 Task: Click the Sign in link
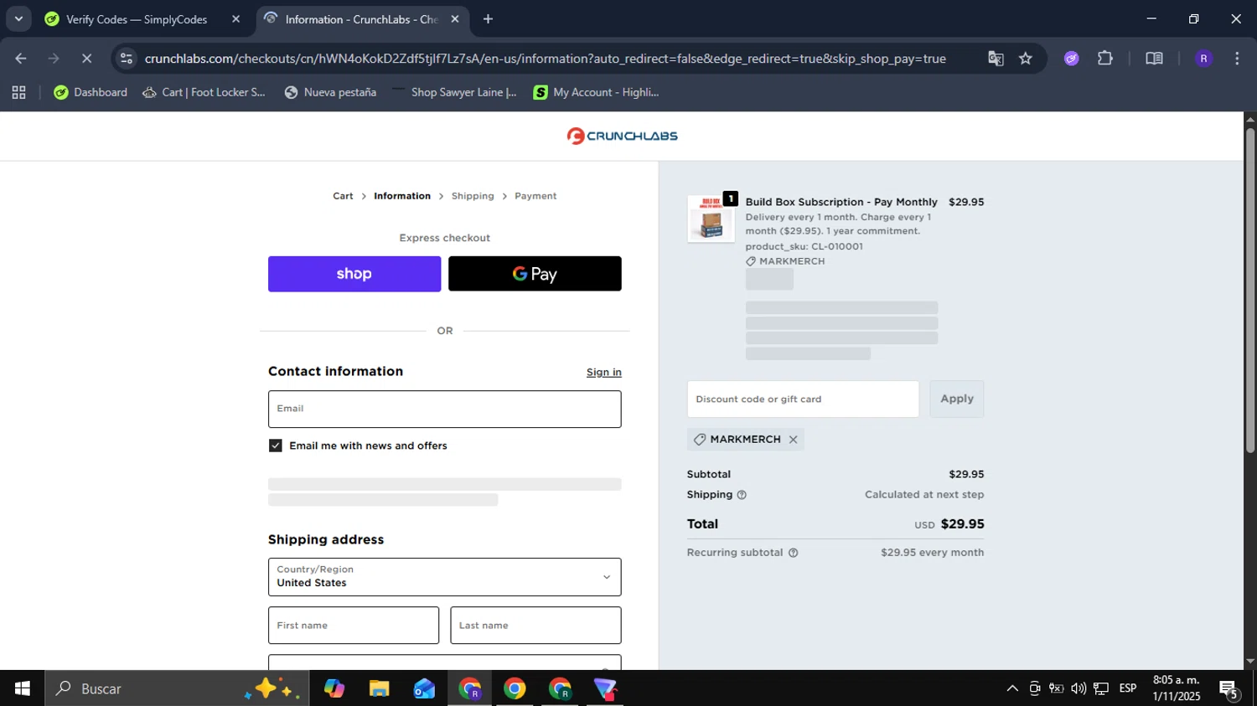[603, 372]
